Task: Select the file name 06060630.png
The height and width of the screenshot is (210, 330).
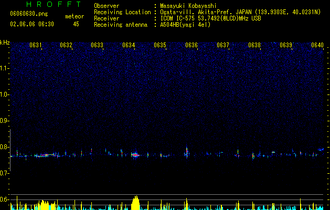Action: coord(29,14)
